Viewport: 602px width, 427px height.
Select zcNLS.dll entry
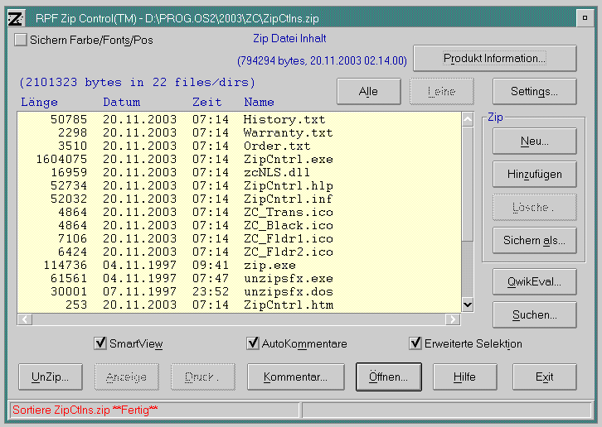point(239,172)
